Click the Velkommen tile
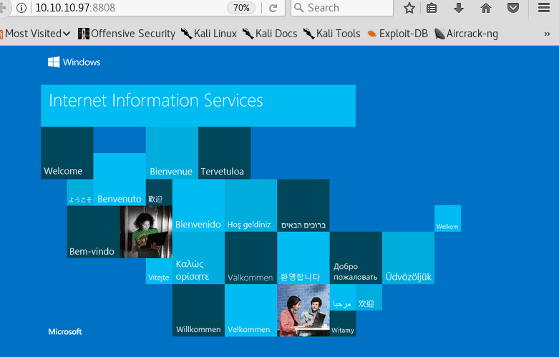 251,310
